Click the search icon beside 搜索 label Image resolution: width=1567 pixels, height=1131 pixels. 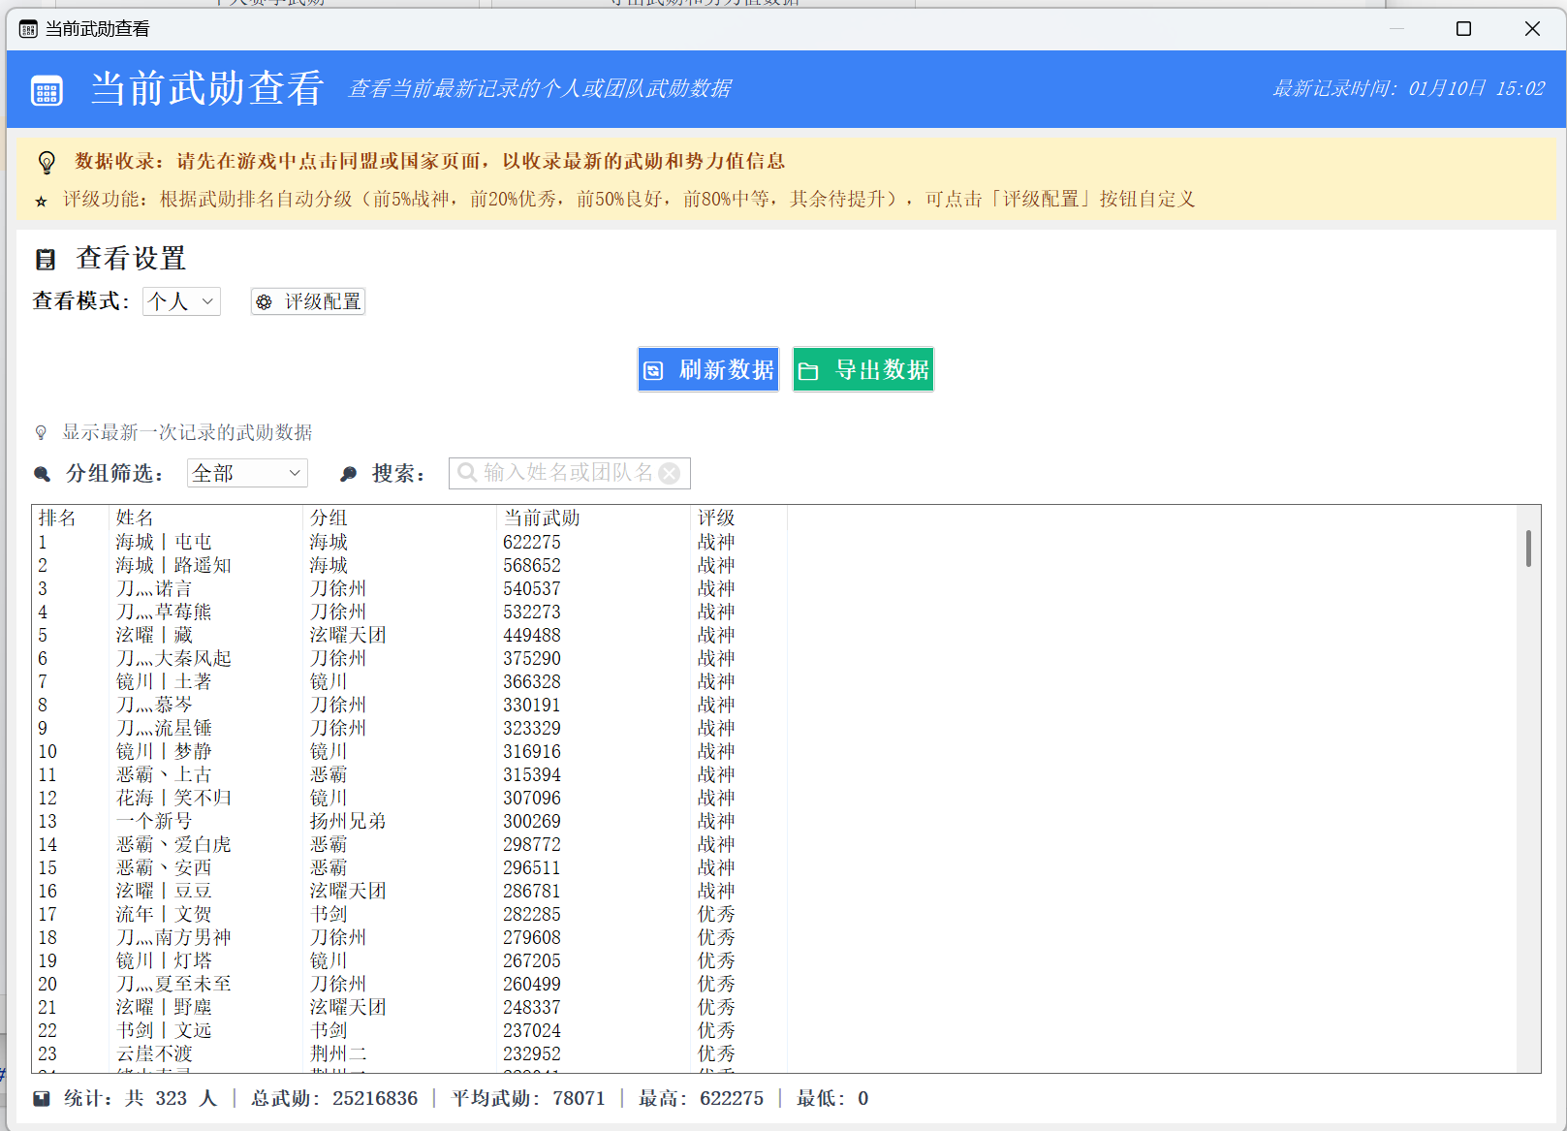click(349, 474)
